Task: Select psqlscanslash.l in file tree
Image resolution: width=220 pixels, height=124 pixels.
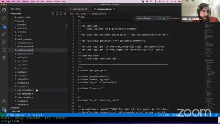Action: [x=25, y=50]
